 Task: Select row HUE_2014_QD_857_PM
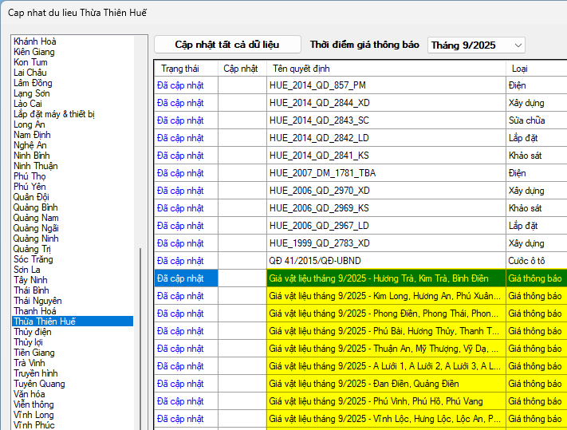tap(386, 85)
